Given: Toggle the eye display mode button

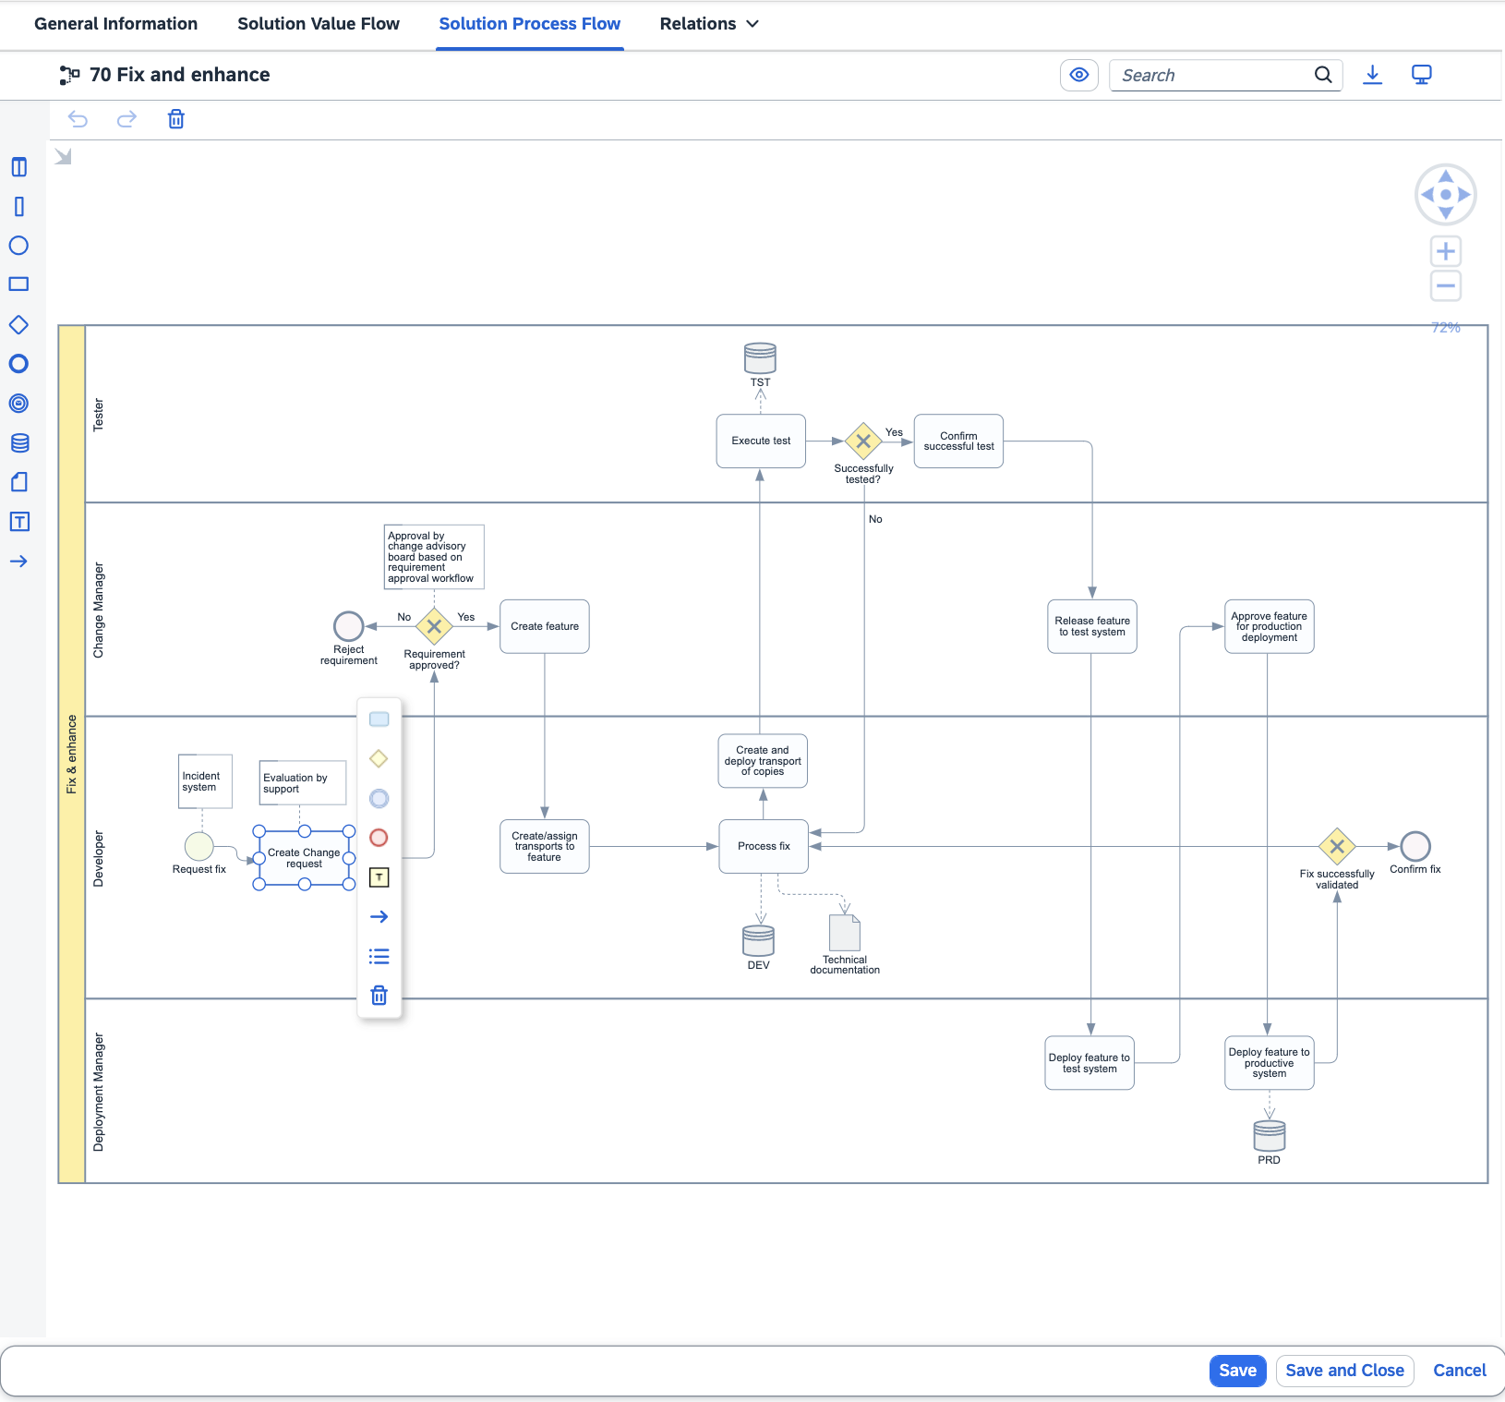Looking at the screenshot, I should (x=1078, y=75).
